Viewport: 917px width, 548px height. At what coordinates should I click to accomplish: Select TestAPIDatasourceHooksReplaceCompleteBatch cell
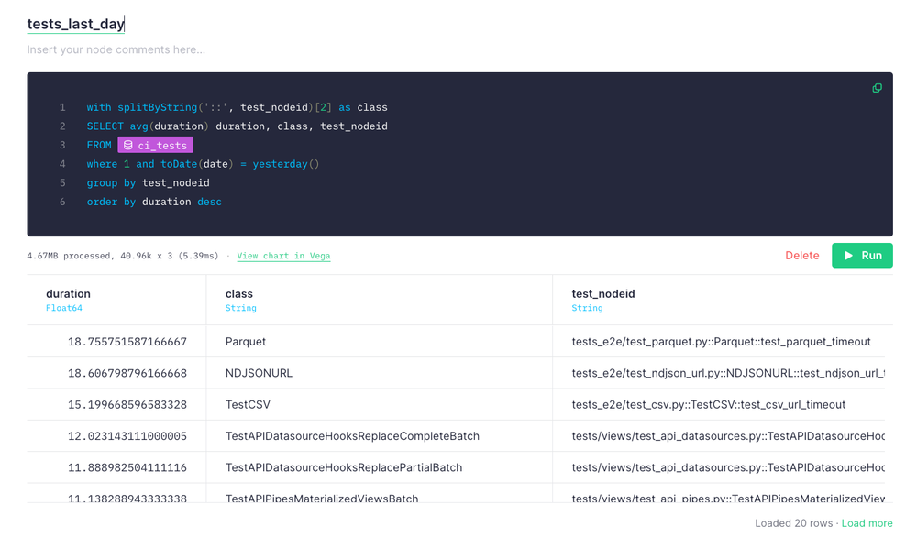coord(352,436)
